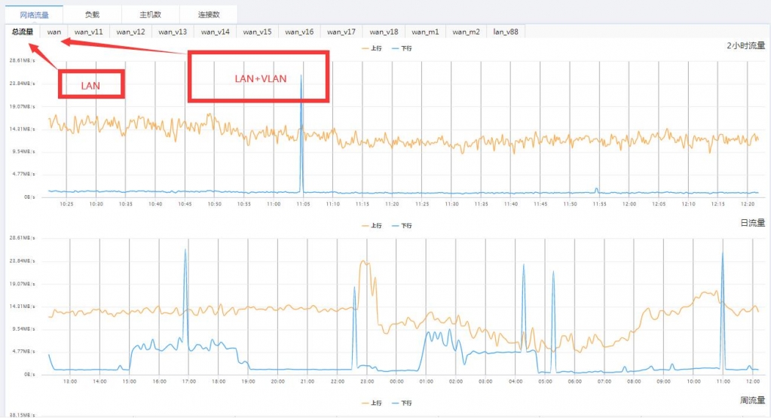The height and width of the screenshot is (418, 771).
Task: Select the wan_v13 interface tab
Action: point(173,32)
